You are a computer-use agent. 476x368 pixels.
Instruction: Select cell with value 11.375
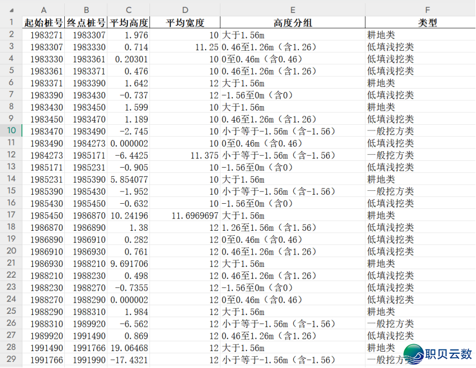(185, 155)
